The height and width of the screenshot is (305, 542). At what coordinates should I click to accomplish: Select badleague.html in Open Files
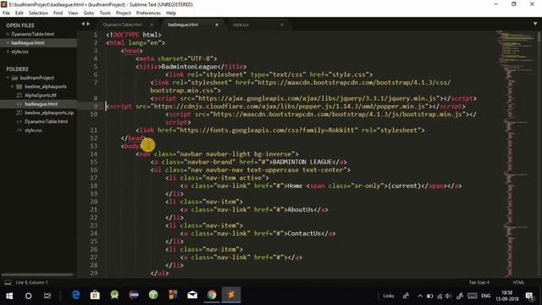[x=28, y=43]
